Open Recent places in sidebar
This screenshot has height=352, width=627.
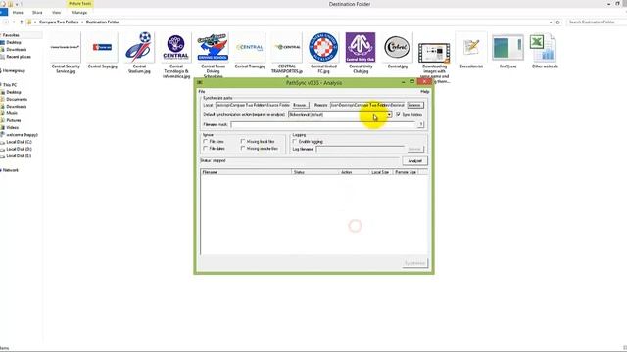click(19, 57)
